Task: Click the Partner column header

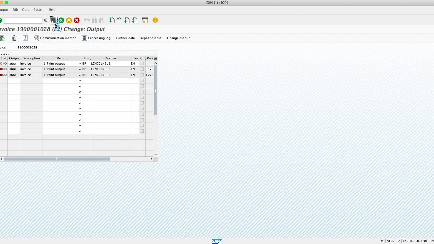Action: [x=111, y=58]
